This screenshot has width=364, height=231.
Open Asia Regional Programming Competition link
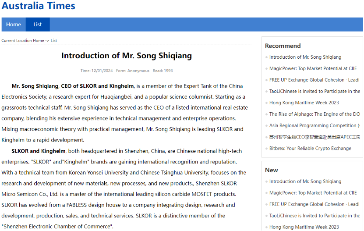[x=315, y=125]
